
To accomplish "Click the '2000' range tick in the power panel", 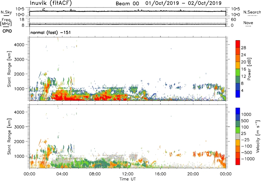I will (19, 74).
